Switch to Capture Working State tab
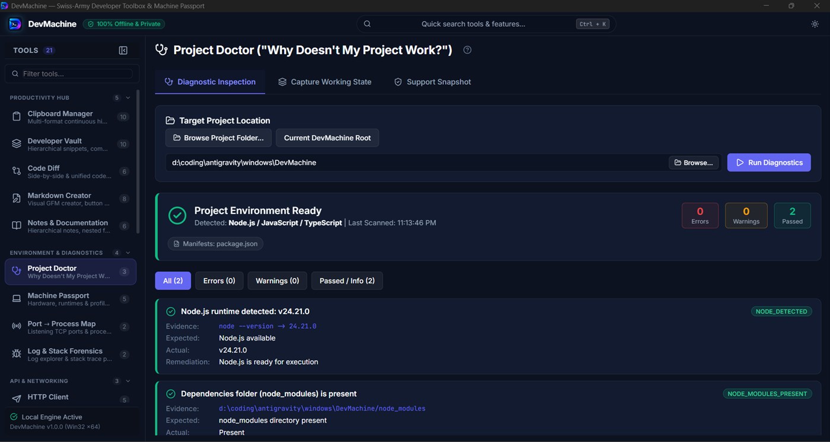Viewport: 830px width, 442px height. [325, 82]
